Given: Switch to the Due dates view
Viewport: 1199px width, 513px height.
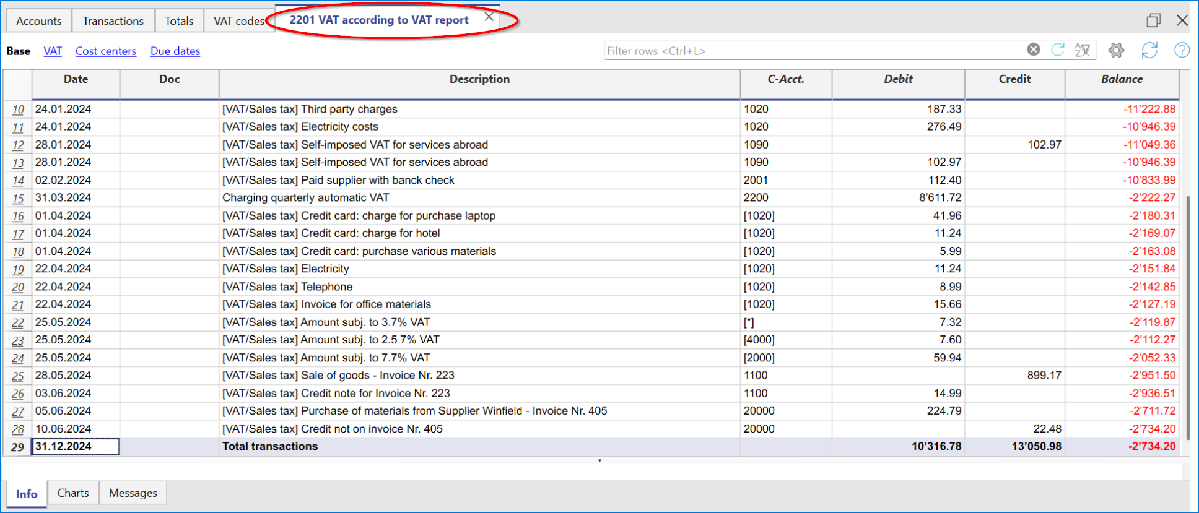Looking at the screenshot, I should 175,51.
